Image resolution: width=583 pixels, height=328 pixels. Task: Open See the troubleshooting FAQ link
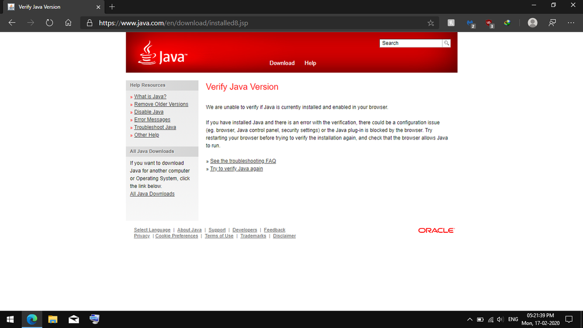243,161
